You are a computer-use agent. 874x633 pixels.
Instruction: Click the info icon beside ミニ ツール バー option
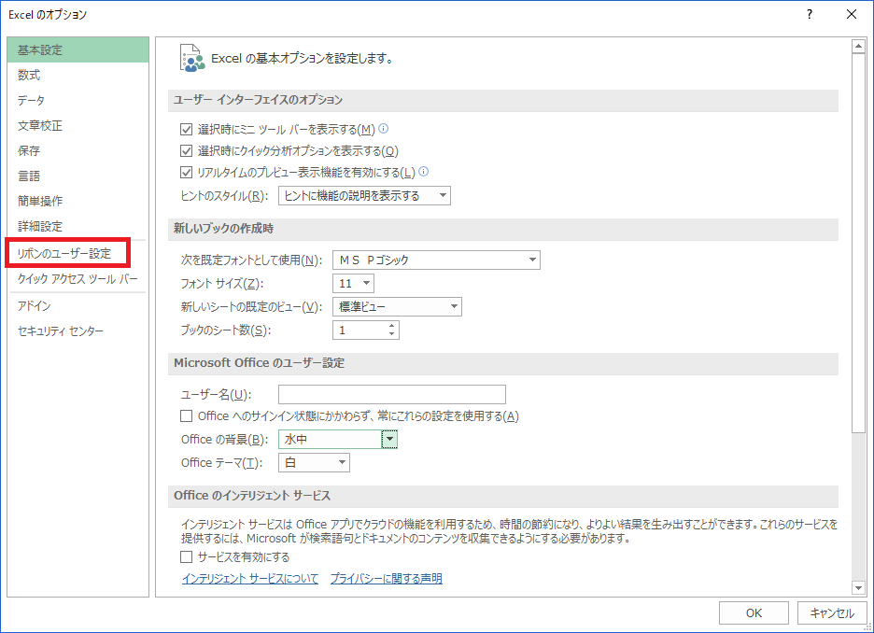tap(384, 129)
